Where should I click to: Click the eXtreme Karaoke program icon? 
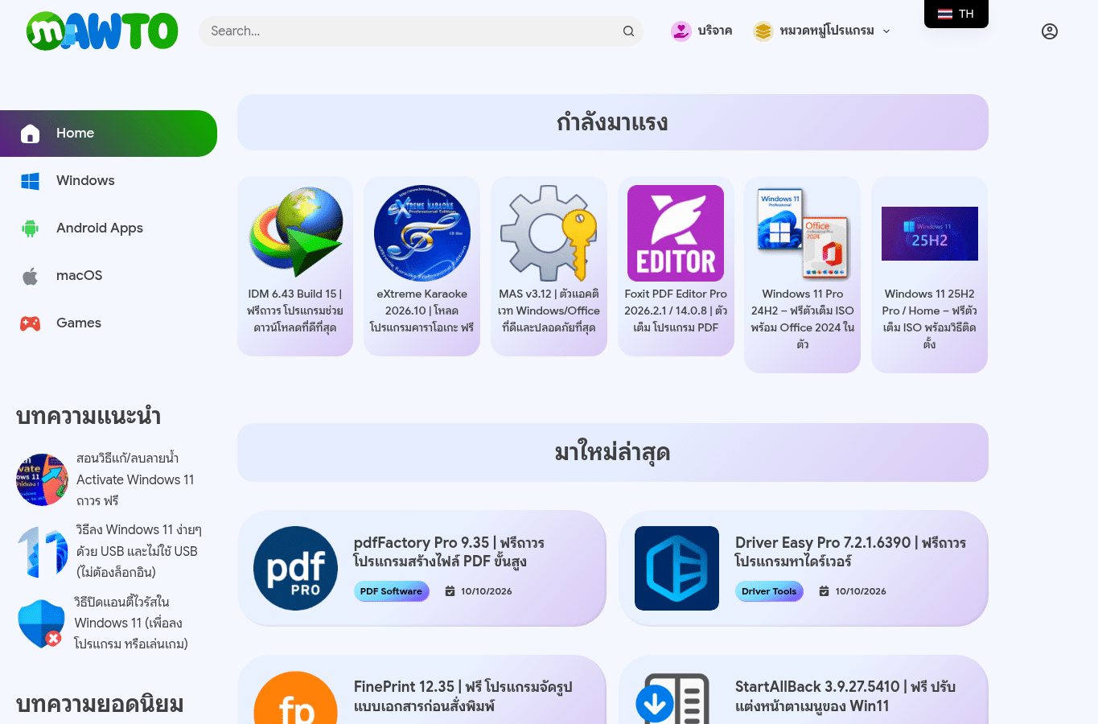(422, 233)
